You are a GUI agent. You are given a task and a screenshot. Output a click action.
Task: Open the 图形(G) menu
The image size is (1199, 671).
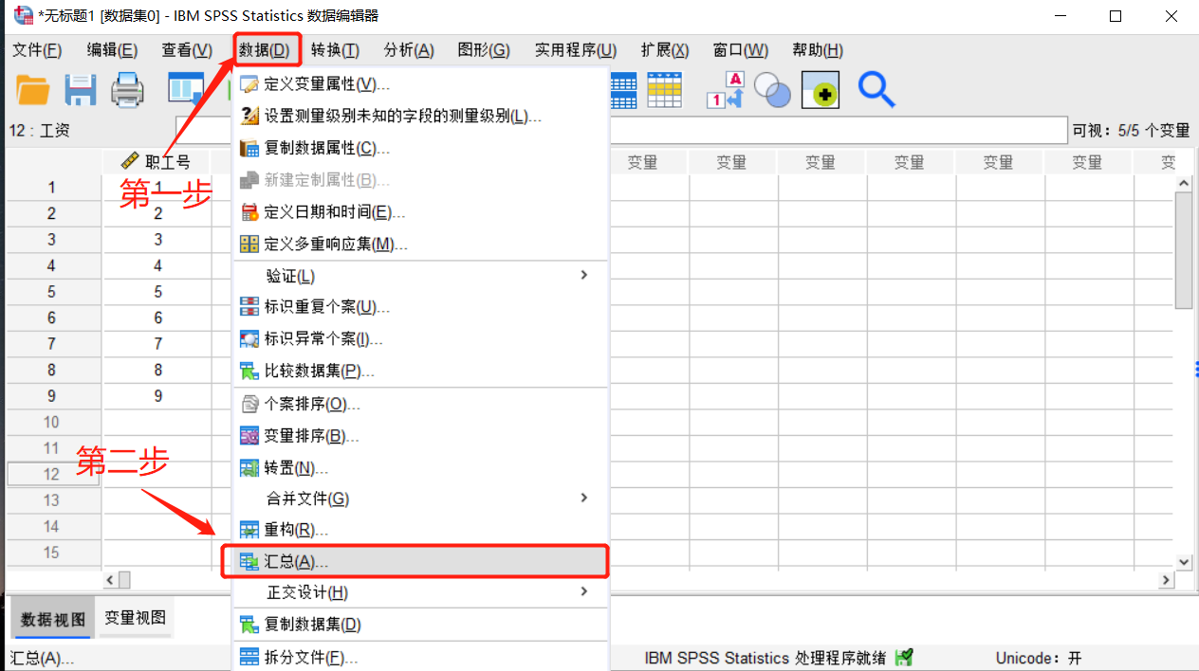[484, 50]
